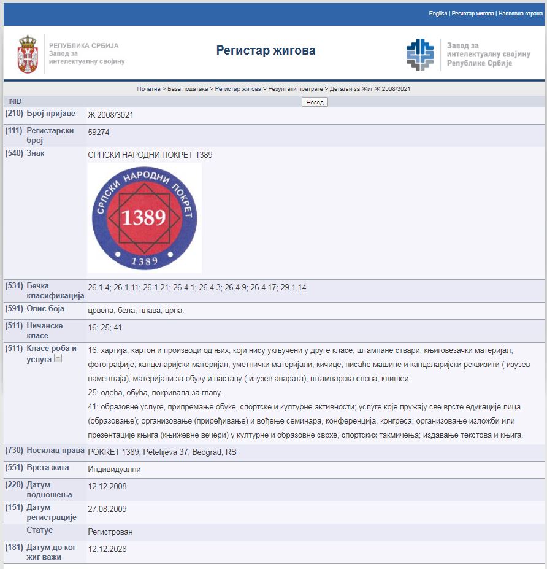Click the large Регистар жигова page heading
Screen dimensions: 547x569
[x=266, y=50]
